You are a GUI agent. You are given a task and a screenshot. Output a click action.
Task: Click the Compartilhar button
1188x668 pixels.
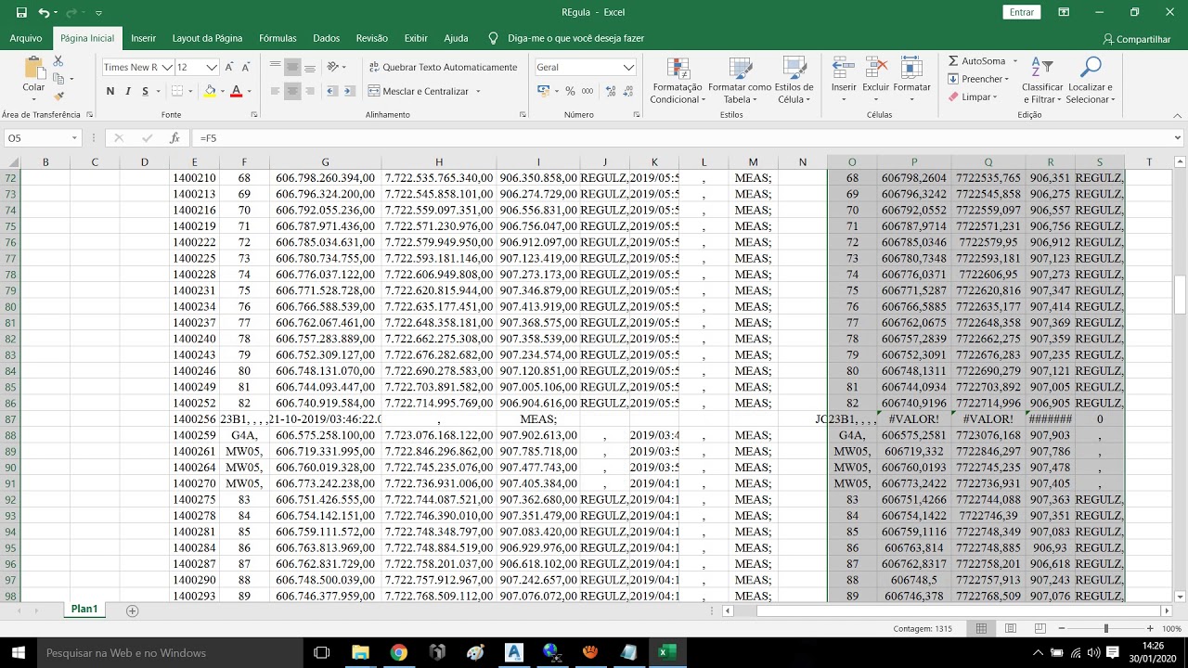(1136, 39)
